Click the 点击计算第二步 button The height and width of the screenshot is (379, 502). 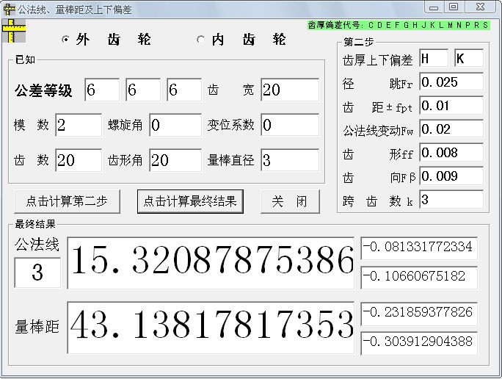coord(68,201)
